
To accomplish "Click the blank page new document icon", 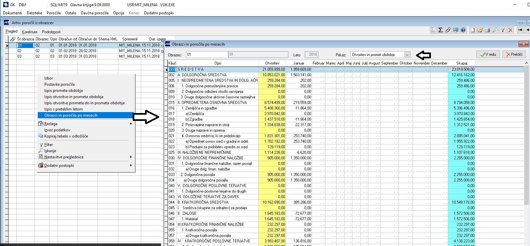I will (x=473, y=30).
